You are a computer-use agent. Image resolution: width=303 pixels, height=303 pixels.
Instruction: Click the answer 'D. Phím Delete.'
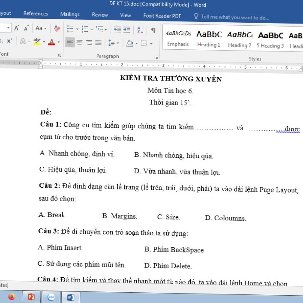pyautogui.click(x=168, y=266)
